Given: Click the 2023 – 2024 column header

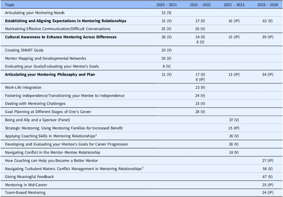Looking at the screenshot, I should pos(262,4).
